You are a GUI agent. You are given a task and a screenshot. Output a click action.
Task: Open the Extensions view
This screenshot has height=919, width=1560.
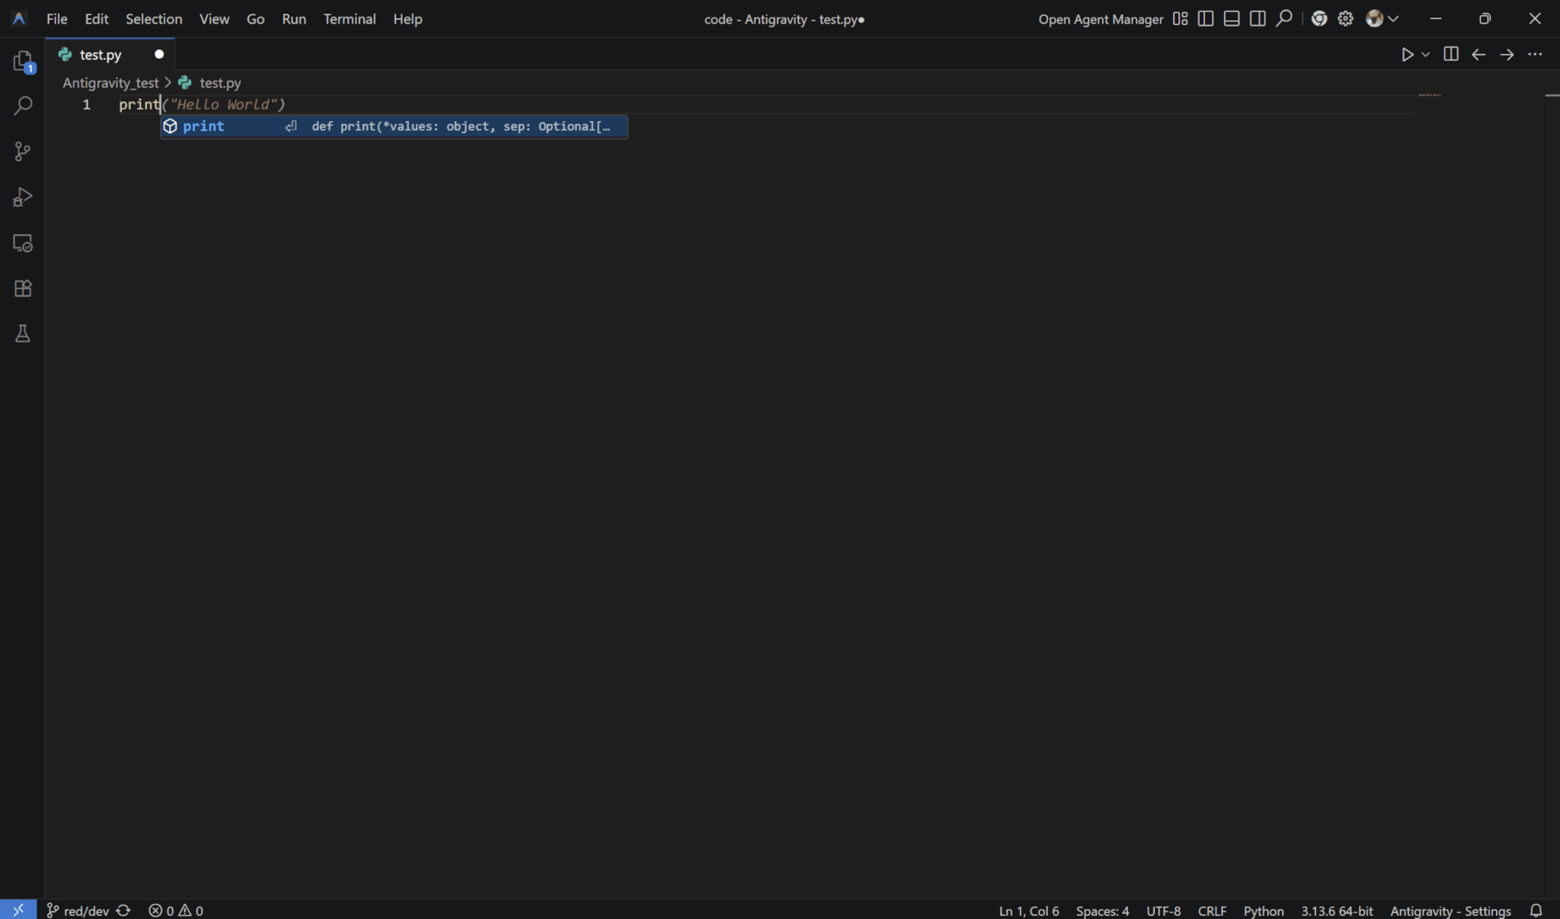pyautogui.click(x=23, y=289)
